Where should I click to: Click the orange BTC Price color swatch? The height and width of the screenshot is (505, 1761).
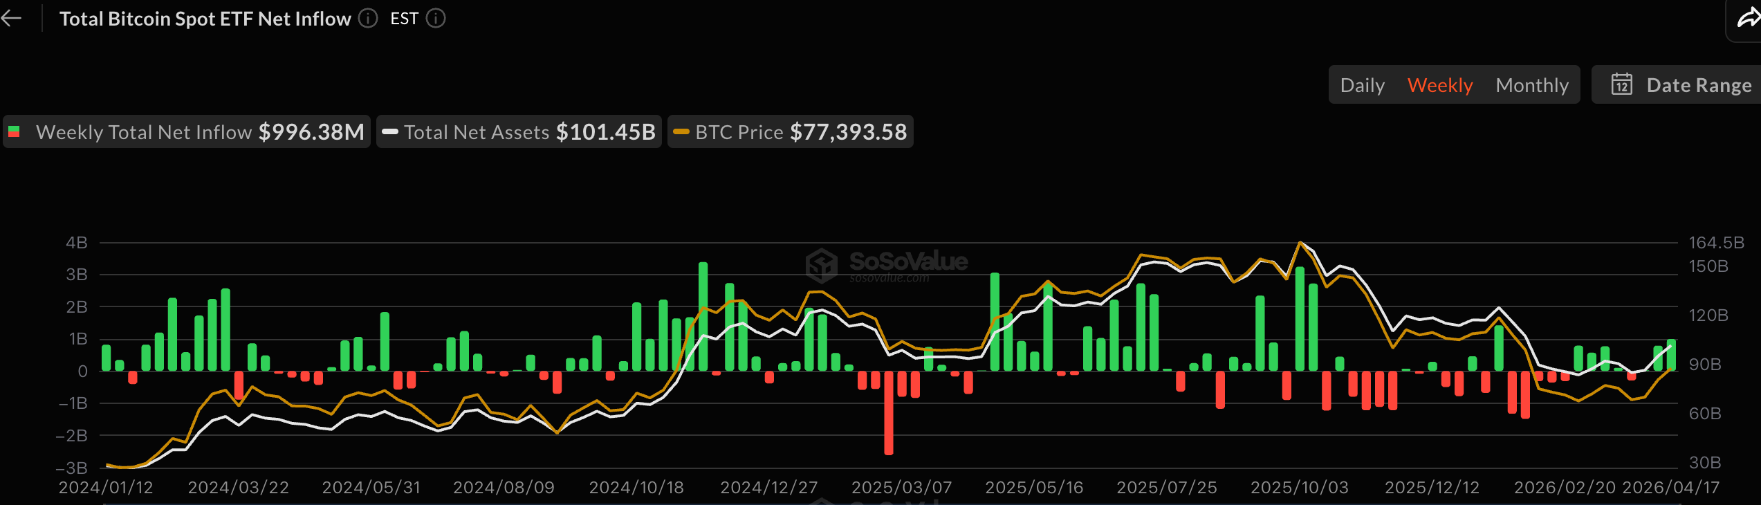681,132
